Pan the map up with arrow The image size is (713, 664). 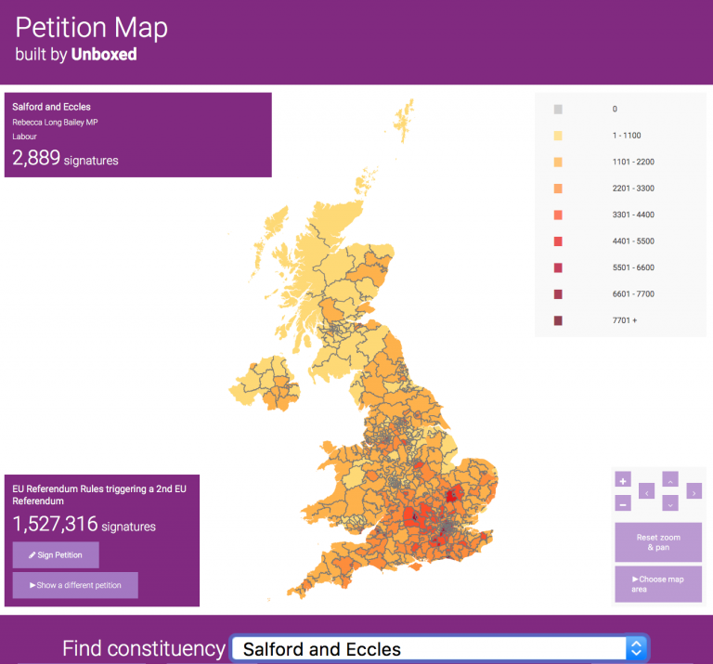[670, 479]
